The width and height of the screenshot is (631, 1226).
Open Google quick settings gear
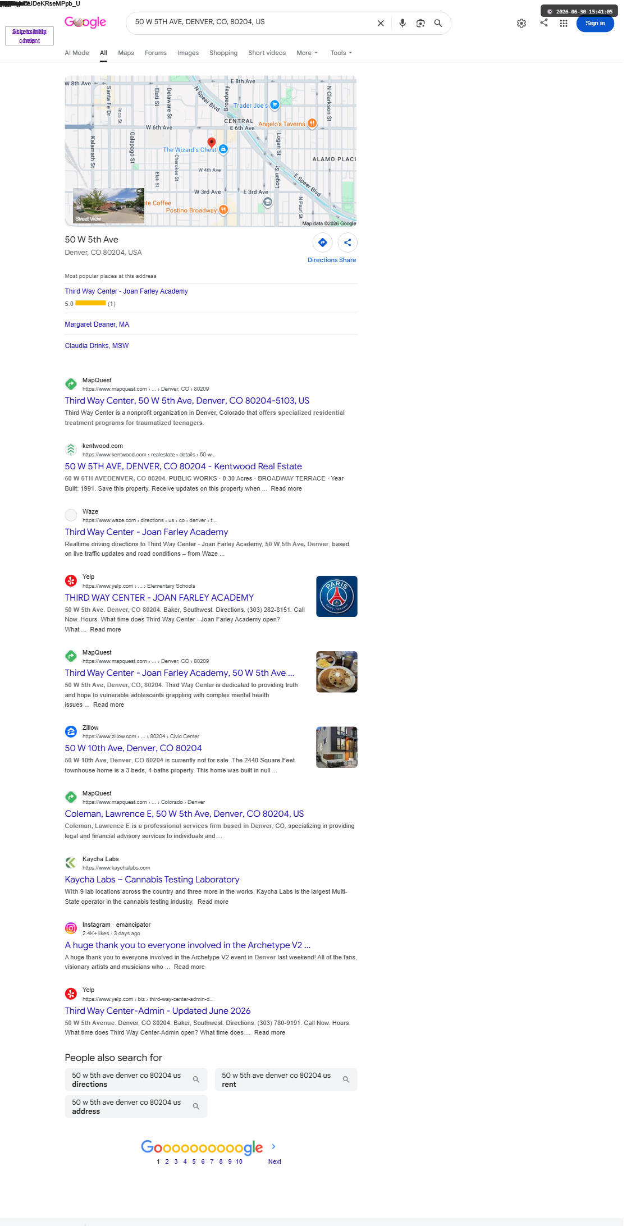[x=522, y=23]
